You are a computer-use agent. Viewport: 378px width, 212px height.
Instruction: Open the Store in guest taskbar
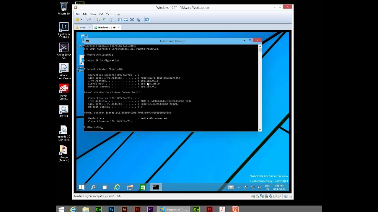143,187
